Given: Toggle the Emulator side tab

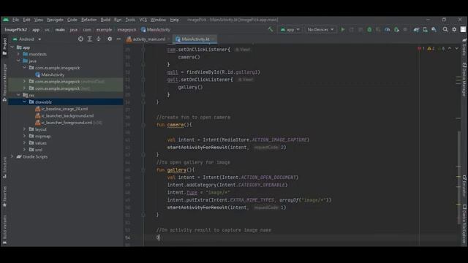Looking at the screenshot, I should [x=464, y=186].
